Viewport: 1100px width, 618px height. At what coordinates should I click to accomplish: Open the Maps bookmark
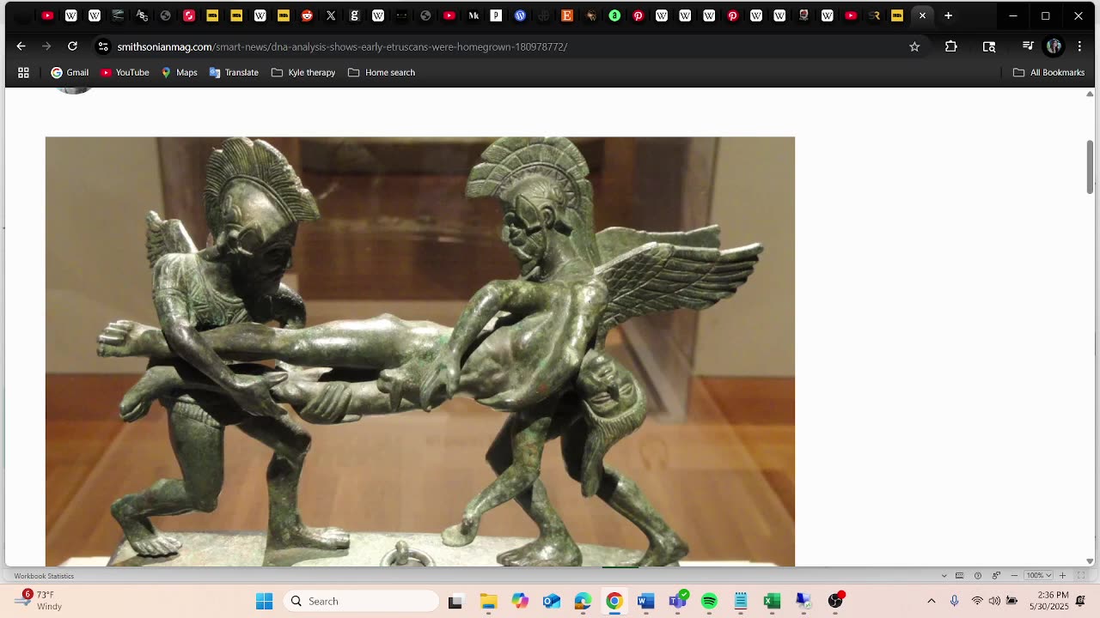tap(179, 72)
